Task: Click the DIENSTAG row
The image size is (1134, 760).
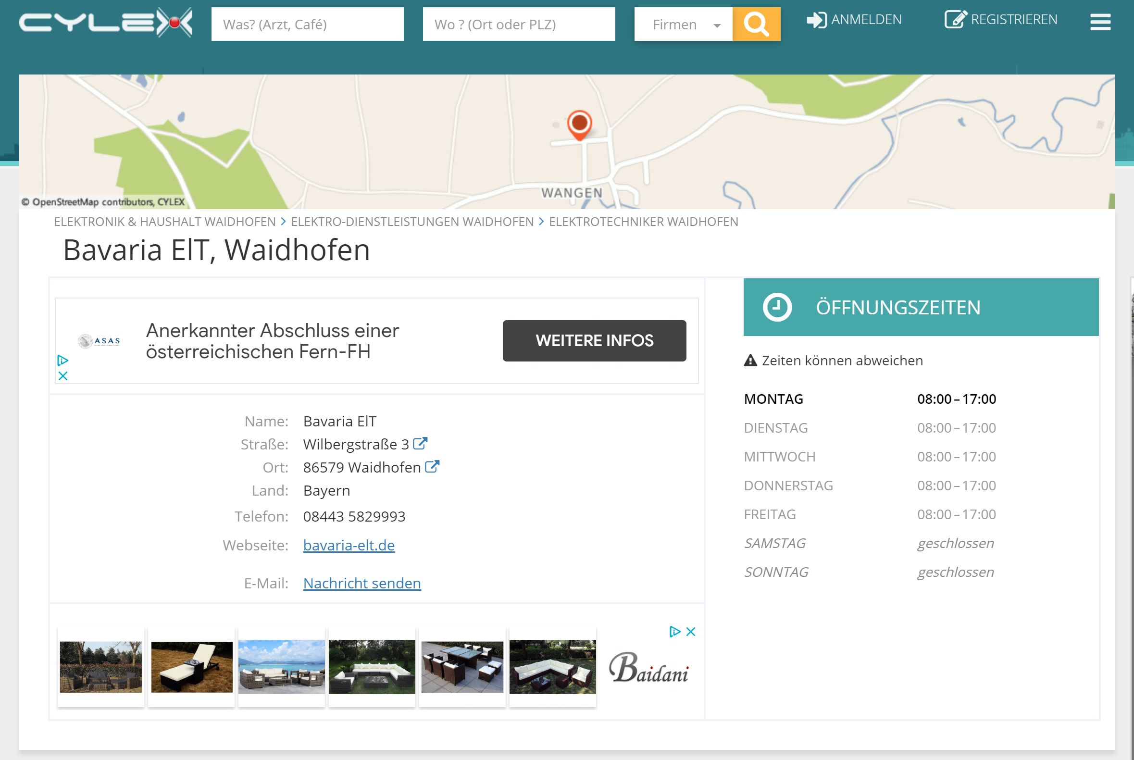Action: pyautogui.click(x=870, y=427)
